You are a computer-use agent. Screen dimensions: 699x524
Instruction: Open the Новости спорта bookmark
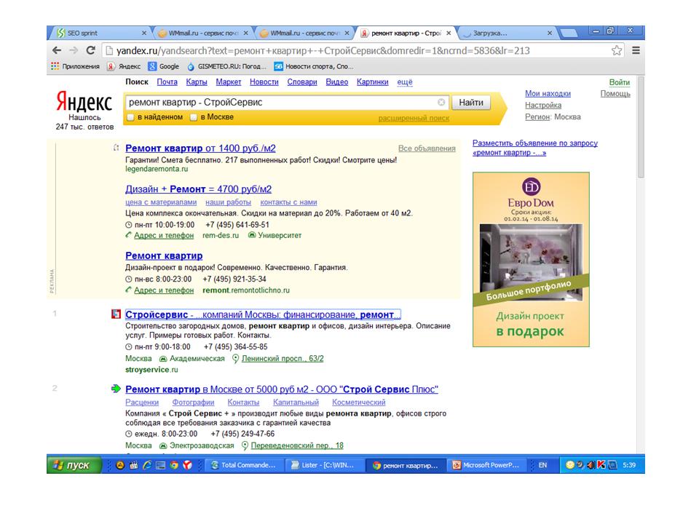(x=313, y=66)
